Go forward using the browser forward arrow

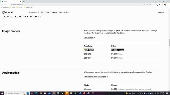point(5,5)
